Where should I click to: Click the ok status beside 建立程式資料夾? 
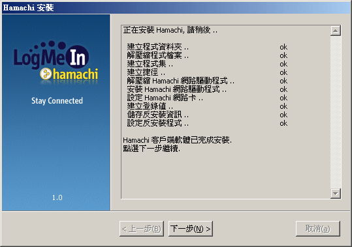283,47
